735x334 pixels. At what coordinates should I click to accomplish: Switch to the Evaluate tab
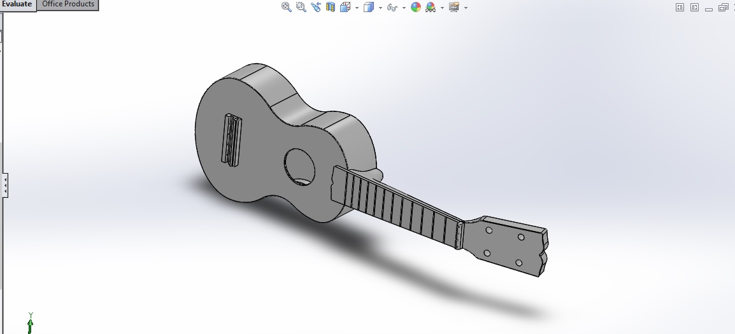(x=18, y=4)
